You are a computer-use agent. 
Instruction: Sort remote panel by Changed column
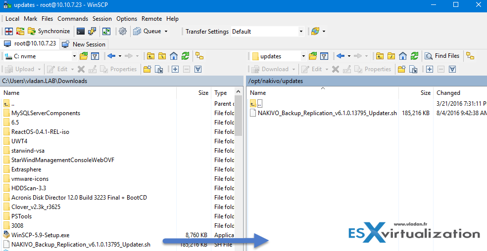coord(460,93)
